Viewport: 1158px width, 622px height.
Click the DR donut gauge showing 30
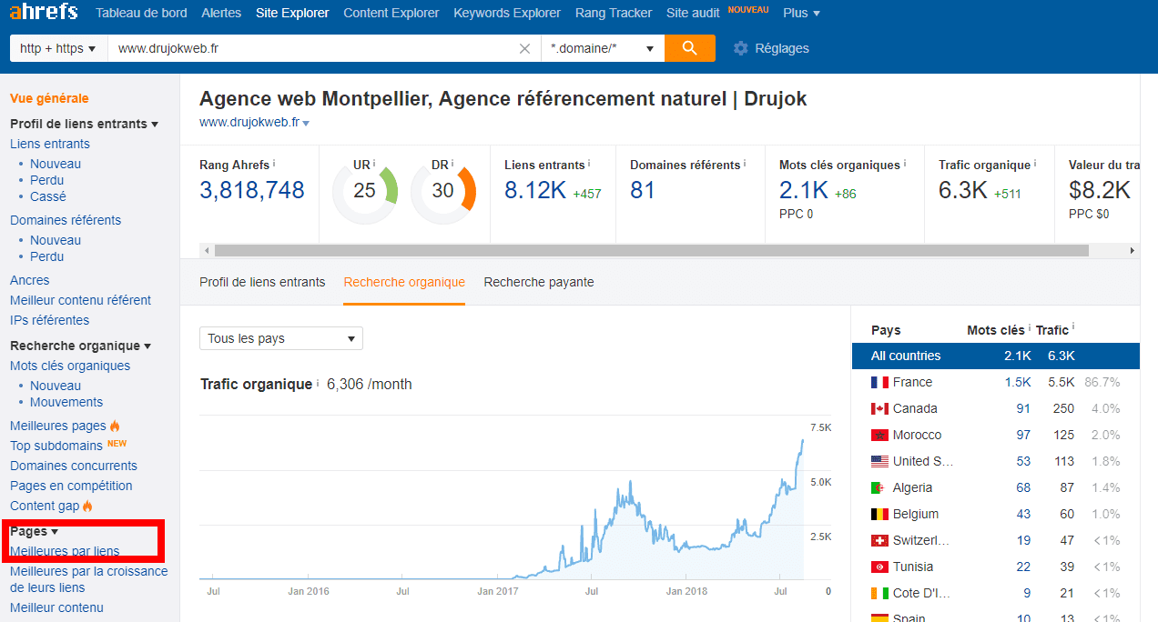(x=443, y=191)
